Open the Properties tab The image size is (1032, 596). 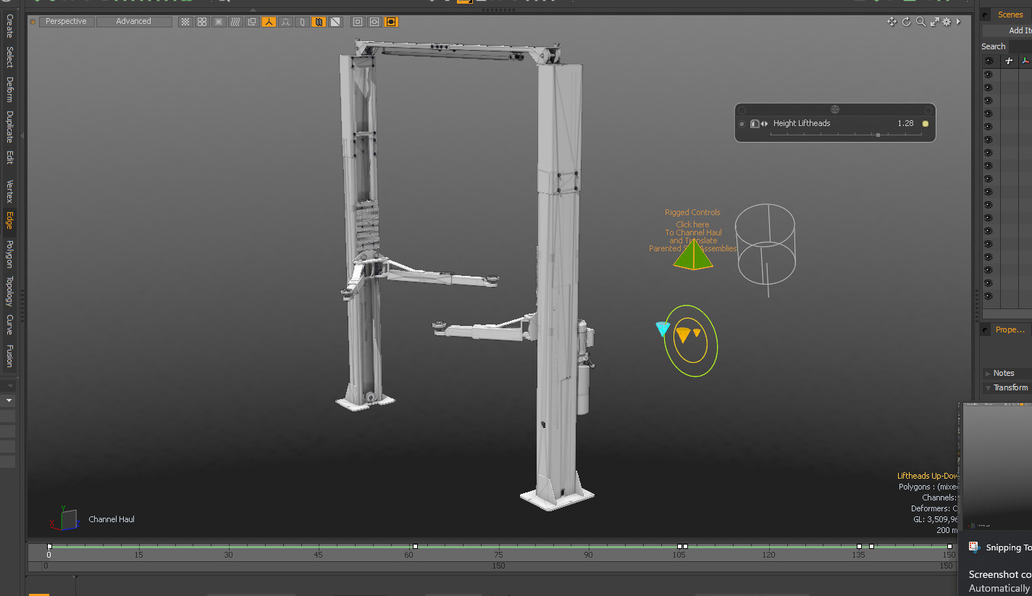[1010, 330]
